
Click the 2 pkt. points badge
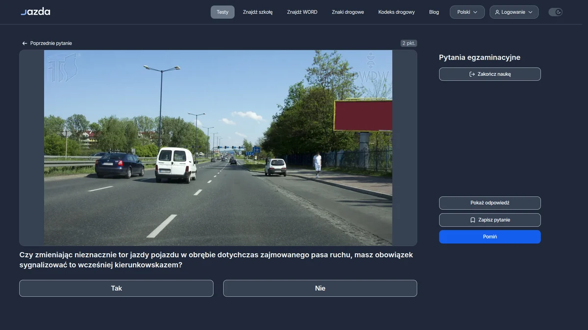(409, 43)
